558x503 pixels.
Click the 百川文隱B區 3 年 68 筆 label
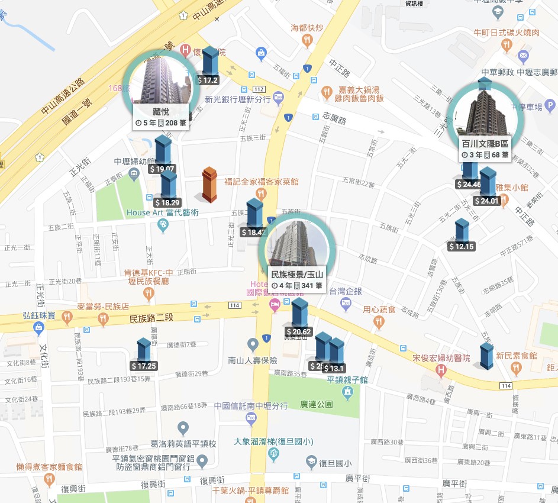(485, 149)
